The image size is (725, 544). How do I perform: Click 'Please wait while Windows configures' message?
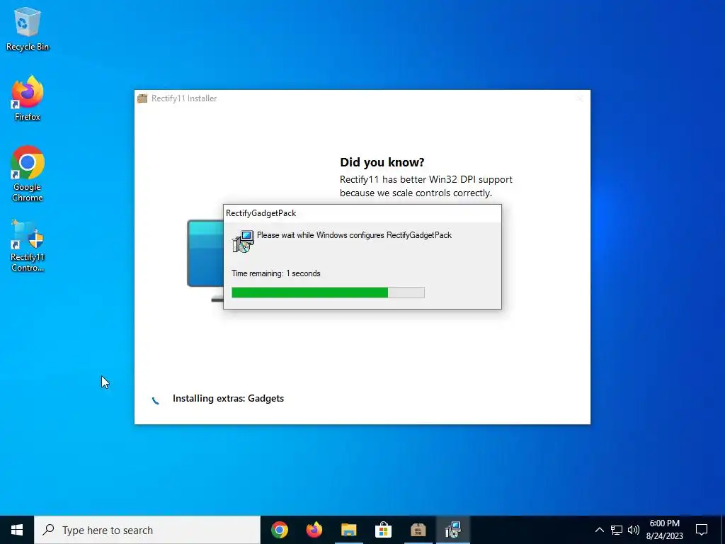[x=354, y=235]
